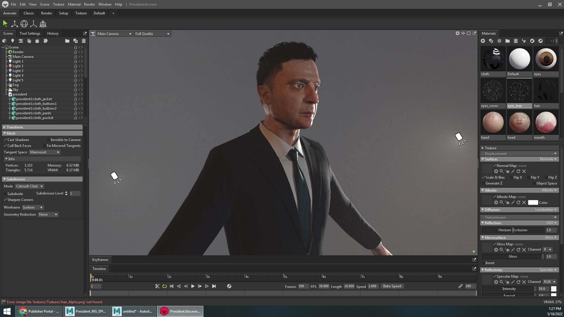Activate the translate gizmo tool
564x317 pixels.
click(14, 24)
